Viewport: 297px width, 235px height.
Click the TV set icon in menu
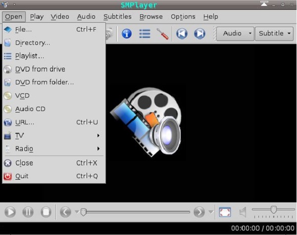[7, 136]
